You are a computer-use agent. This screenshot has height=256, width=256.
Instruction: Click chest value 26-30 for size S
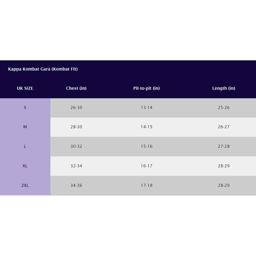76,108
